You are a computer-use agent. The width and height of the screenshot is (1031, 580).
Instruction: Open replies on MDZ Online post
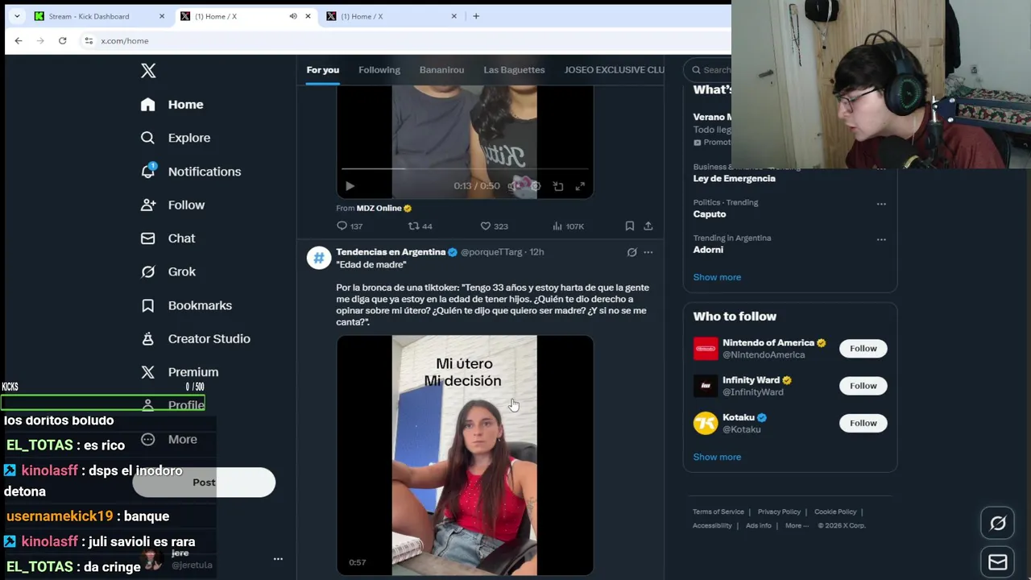[x=350, y=226]
